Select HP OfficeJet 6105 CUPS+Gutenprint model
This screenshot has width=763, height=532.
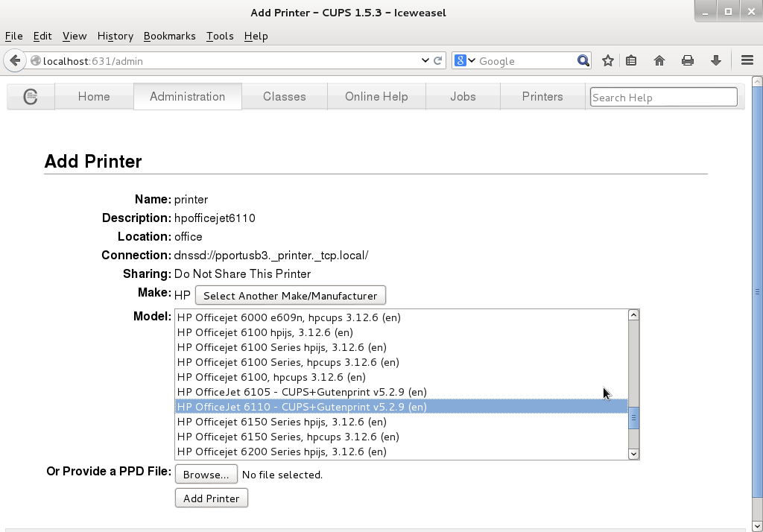click(402, 393)
